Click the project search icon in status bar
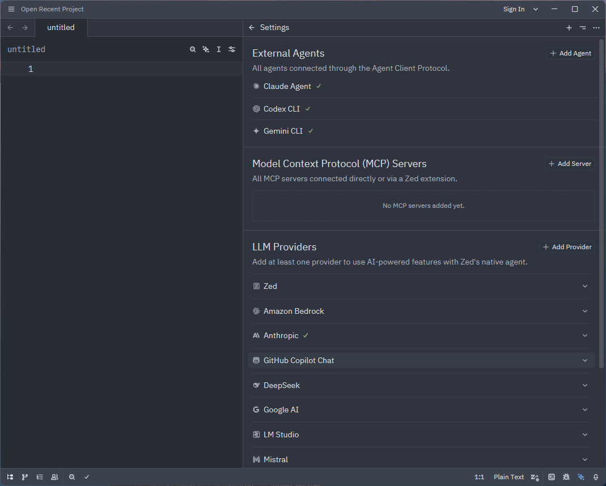 pyautogui.click(x=72, y=477)
